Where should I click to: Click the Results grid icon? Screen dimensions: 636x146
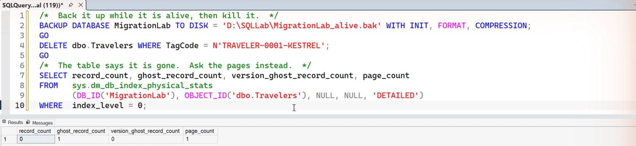coord(4,122)
